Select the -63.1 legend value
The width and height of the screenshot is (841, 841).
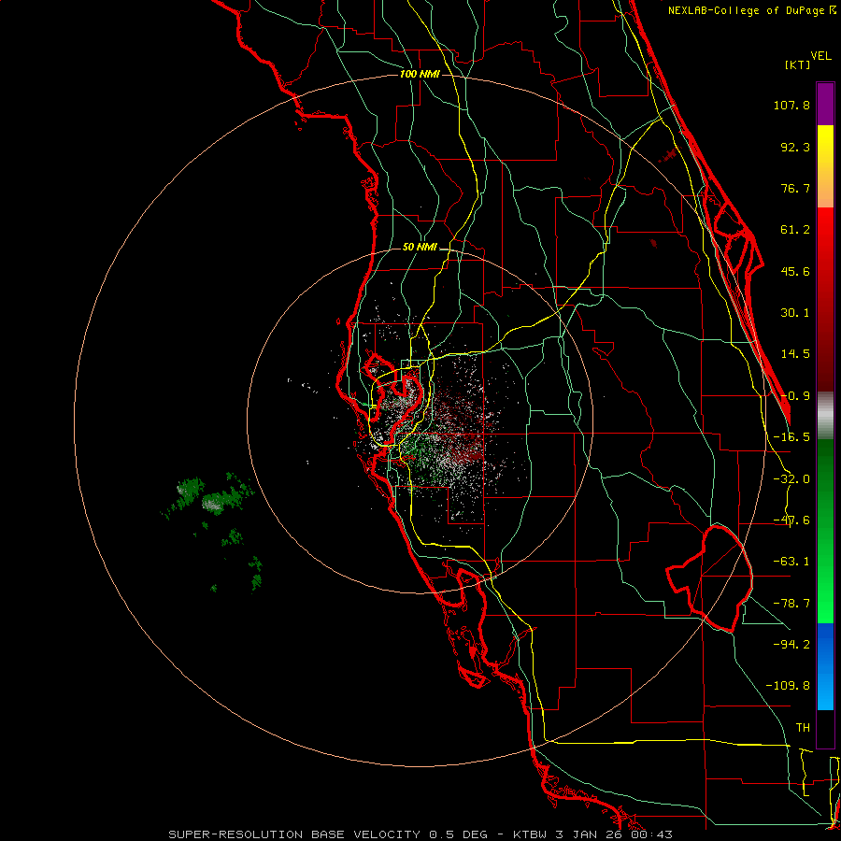click(x=791, y=562)
